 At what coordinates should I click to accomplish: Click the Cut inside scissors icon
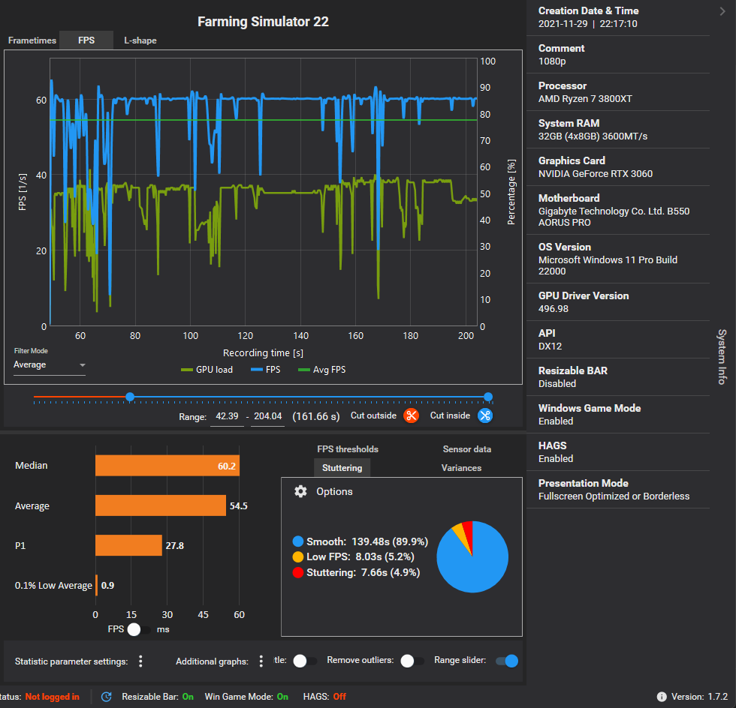[485, 415]
